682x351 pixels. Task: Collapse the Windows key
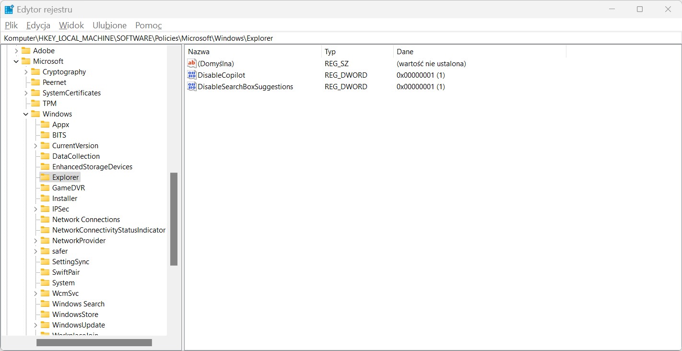pyautogui.click(x=26, y=114)
